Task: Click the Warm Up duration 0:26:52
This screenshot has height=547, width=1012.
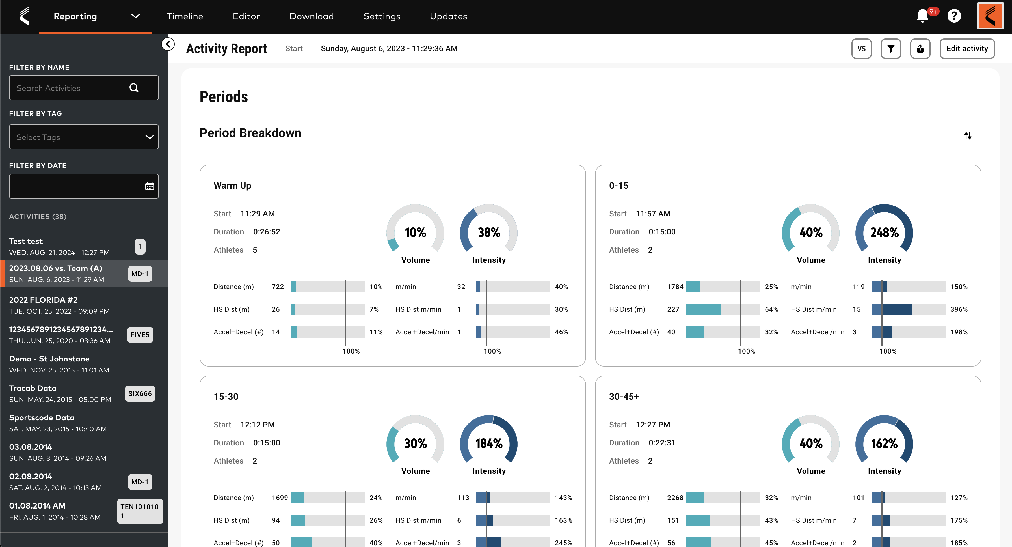Action: click(x=266, y=232)
